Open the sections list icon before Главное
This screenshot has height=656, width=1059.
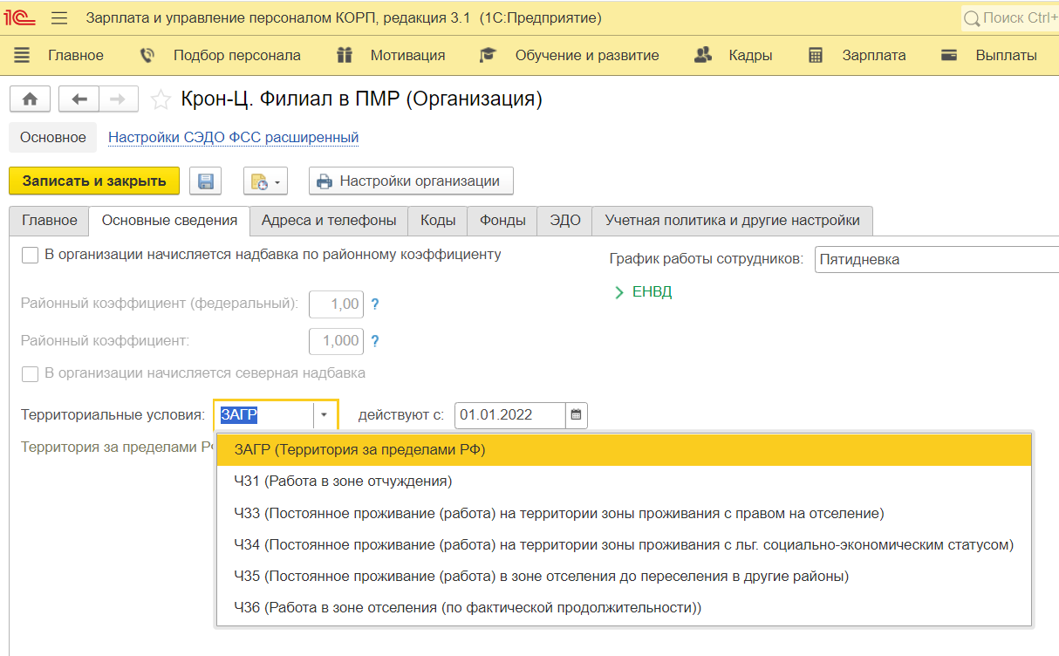click(x=22, y=55)
